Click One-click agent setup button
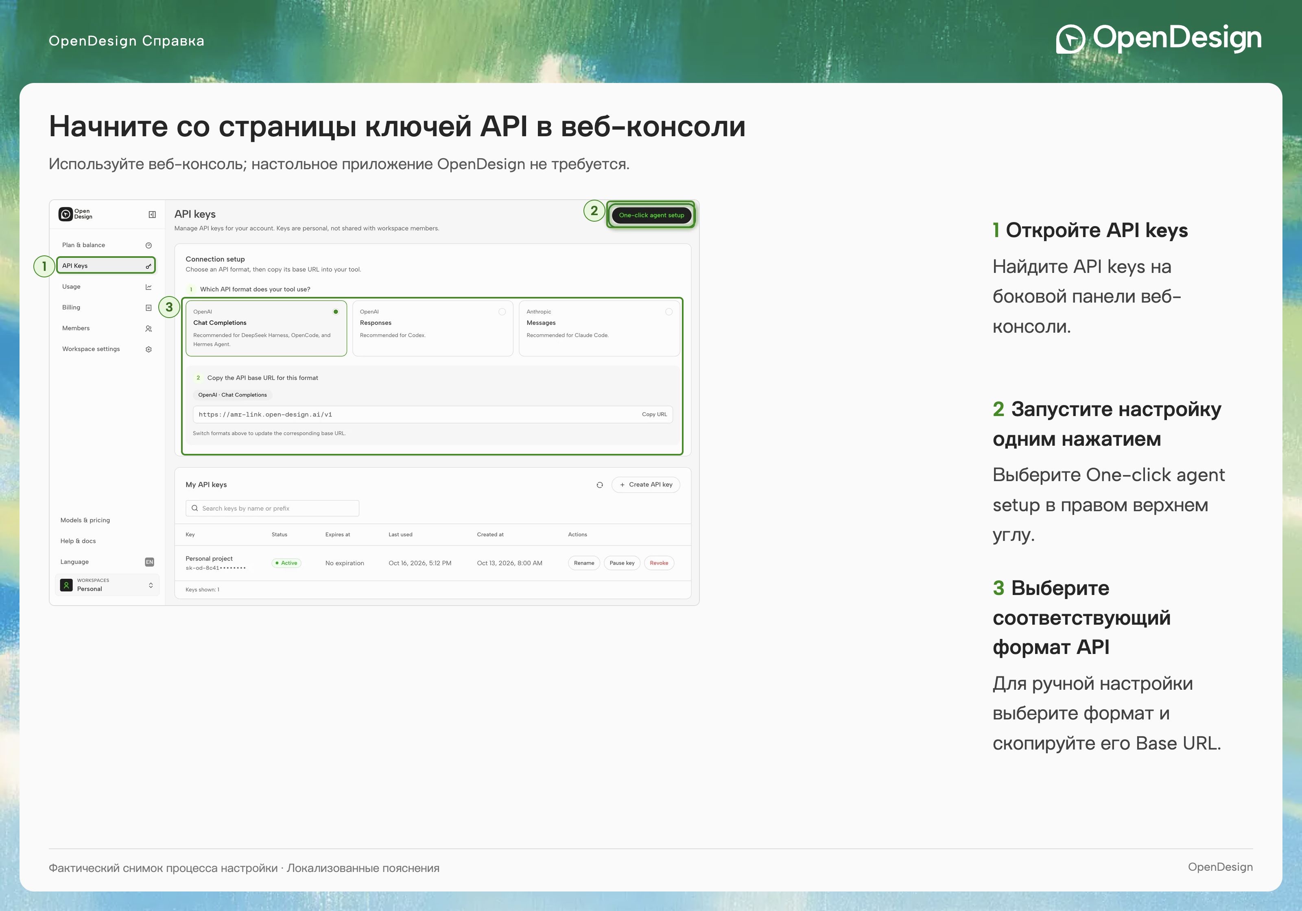 [x=651, y=216]
